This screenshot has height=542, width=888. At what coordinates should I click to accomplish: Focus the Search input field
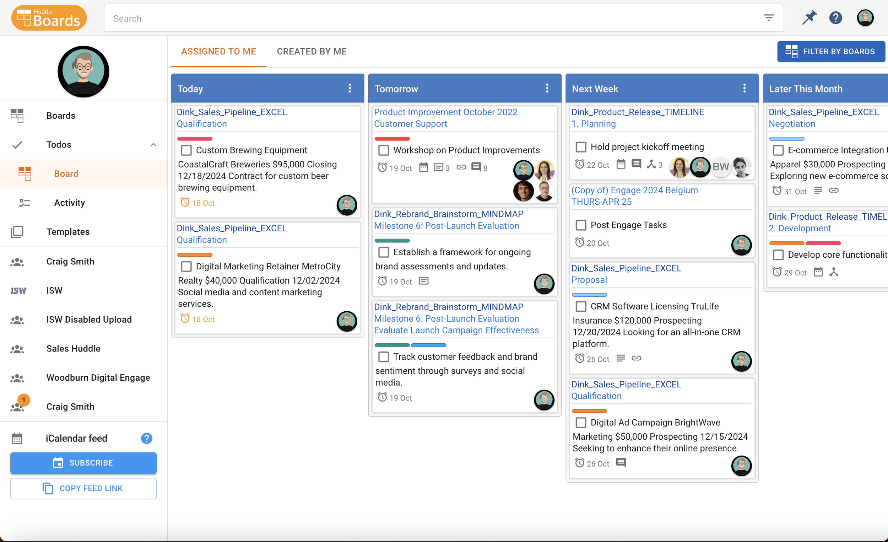tap(433, 18)
